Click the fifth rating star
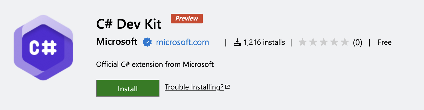This screenshot has width=424, height=110. coord(345,42)
